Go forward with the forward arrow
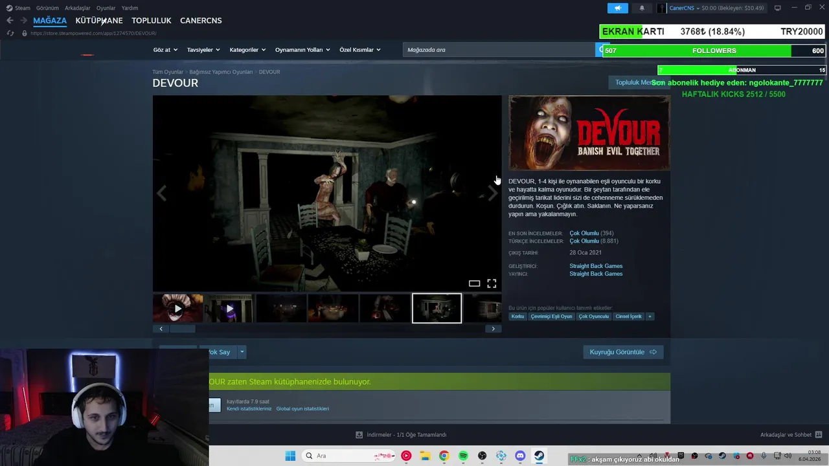This screenshot has width=829, height=466. pos(23,21)
